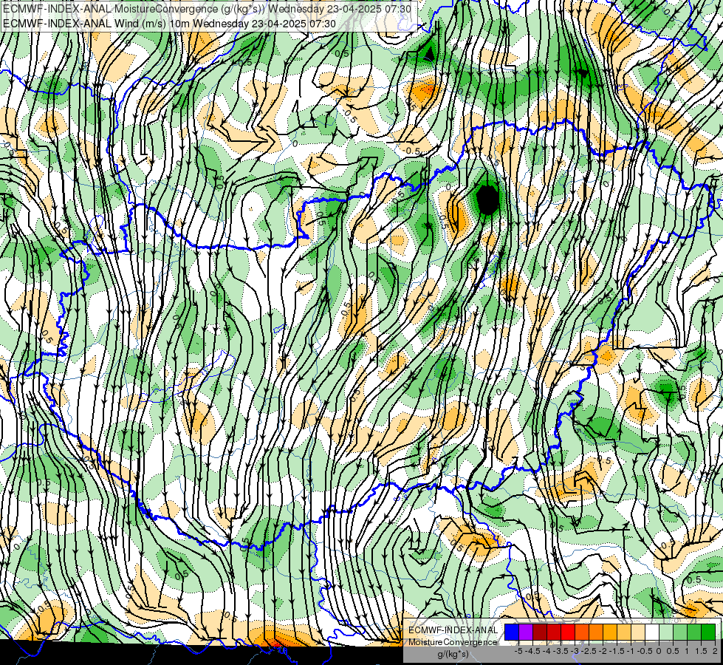Click the -4.5 tick value on legend scale
The width and height of the screenshot is (723, 665).
tap(532, 651)
